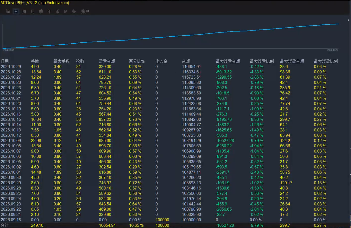Screen dimensions: 351x228
Task: Select the 日 daily statistics tab
Action: point(16,12)
